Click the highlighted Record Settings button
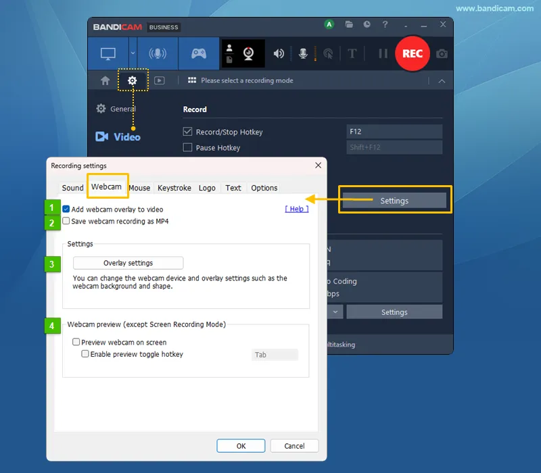Image resolution: width=541 pixels, height=473 pixels. pyautogui.click(x=394, y=201)
